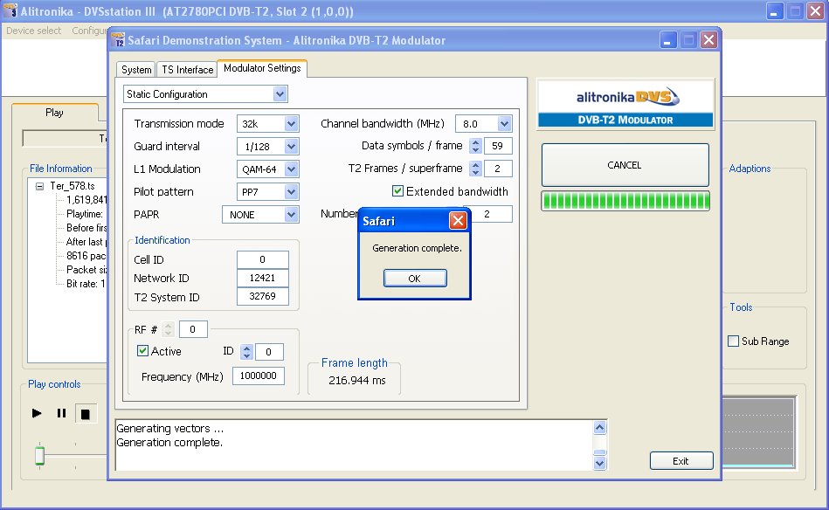Click the T2 icon in Safari title bar
829x510 pixels.
click(x=118, y=40)
